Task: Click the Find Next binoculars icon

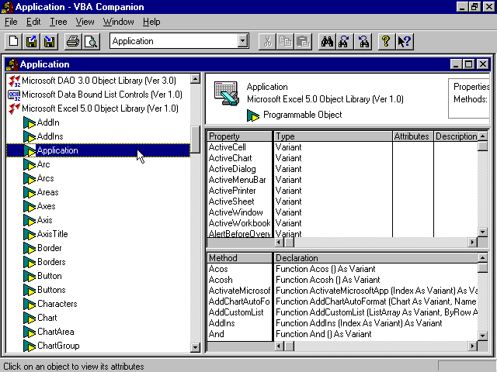Action: (x=345, y=41)
